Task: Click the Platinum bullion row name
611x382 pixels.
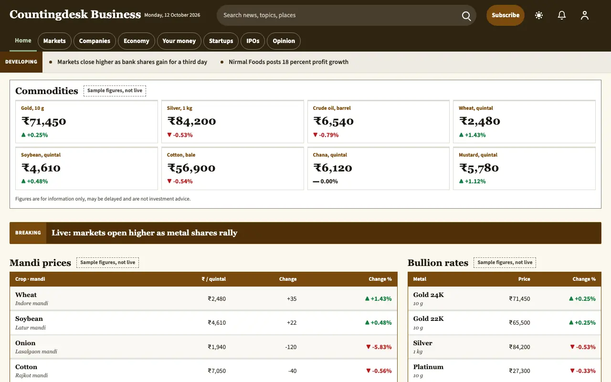Action: tap(428, 367)
